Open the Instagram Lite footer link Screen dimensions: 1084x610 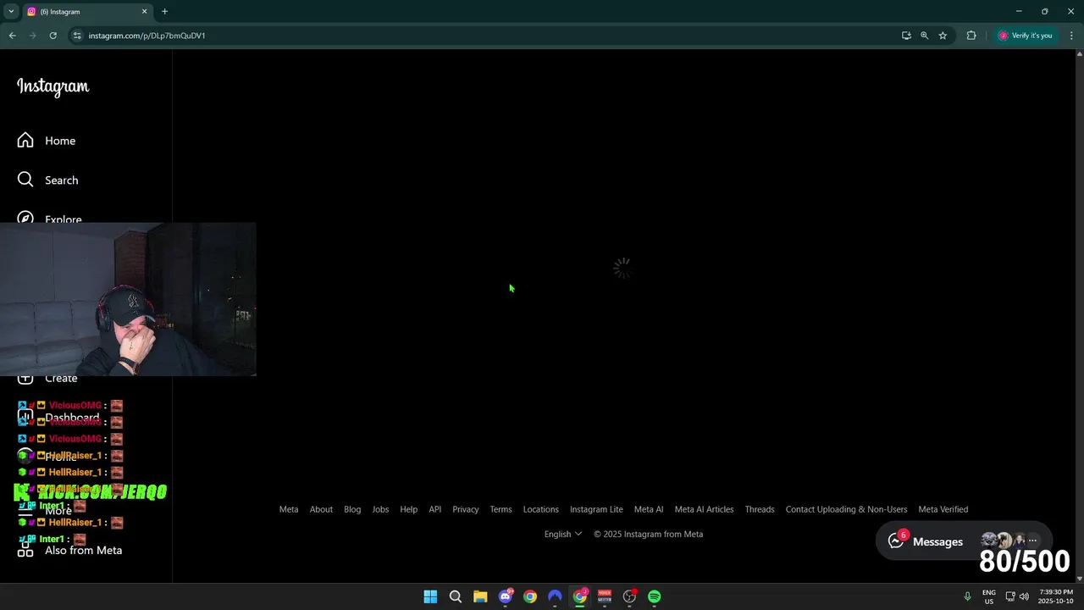596,509
